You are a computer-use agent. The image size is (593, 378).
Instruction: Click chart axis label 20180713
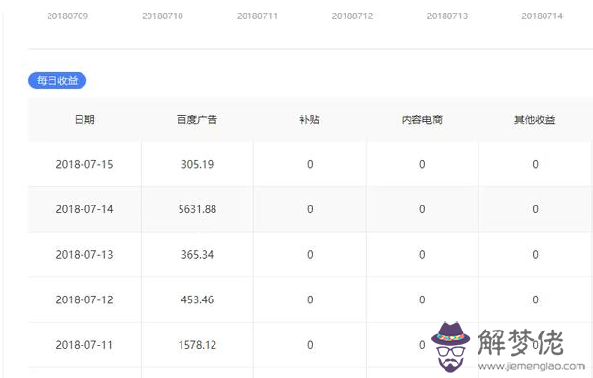[447, 16]
